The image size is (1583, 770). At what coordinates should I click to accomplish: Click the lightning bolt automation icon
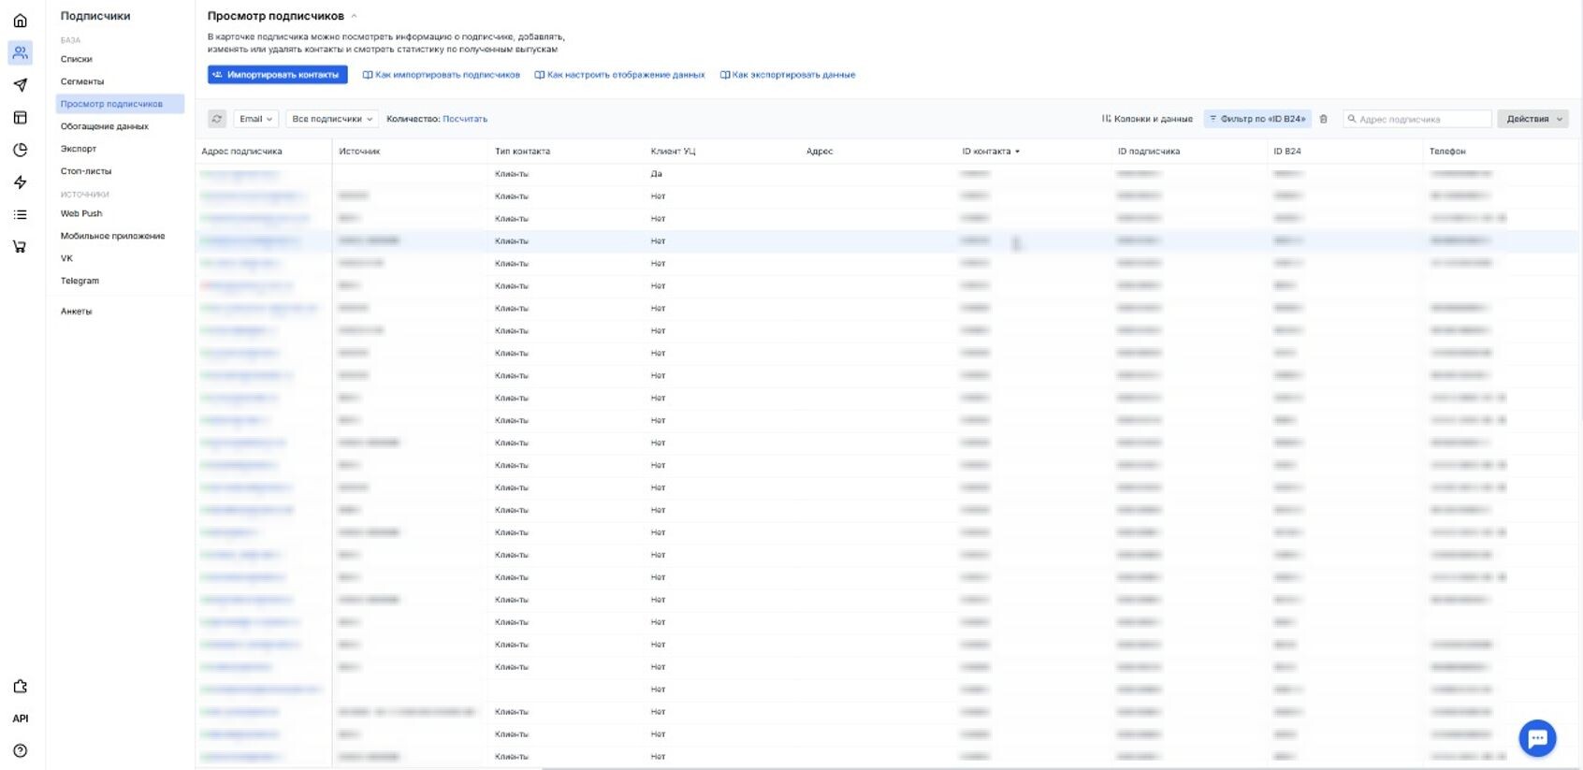[20, 182]
